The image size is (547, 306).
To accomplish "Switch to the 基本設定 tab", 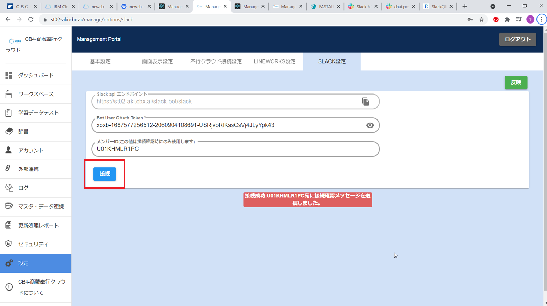I will click(x=100, y=61).
